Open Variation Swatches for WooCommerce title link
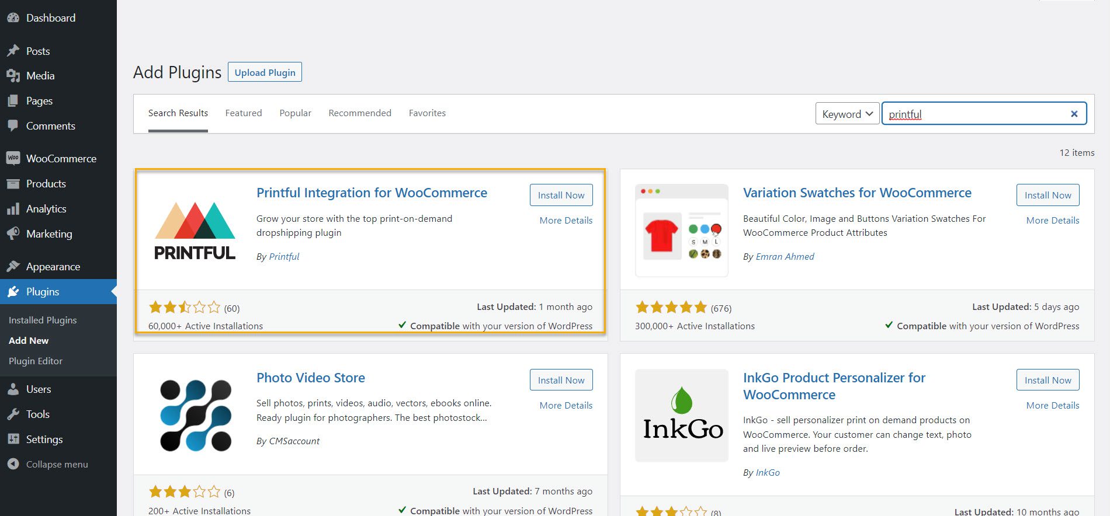The width and height of the screenshot is (1110, 516). (x=857, y=193)
